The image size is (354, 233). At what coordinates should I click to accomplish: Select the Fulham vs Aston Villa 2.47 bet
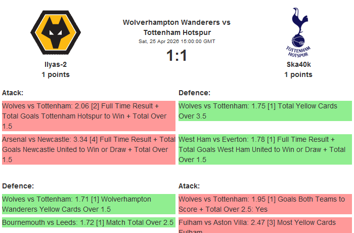(265, 225)
